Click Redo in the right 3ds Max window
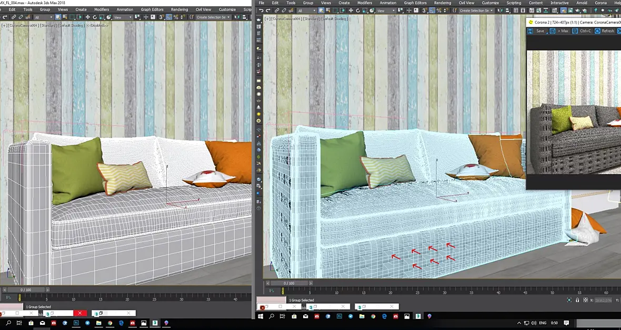The height and width of the screenshot is (330, 621). pyautogui.click(x=268, y=11)
